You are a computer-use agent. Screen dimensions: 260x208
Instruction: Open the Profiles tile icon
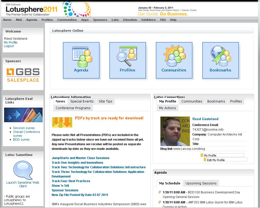tap(128, 60)
